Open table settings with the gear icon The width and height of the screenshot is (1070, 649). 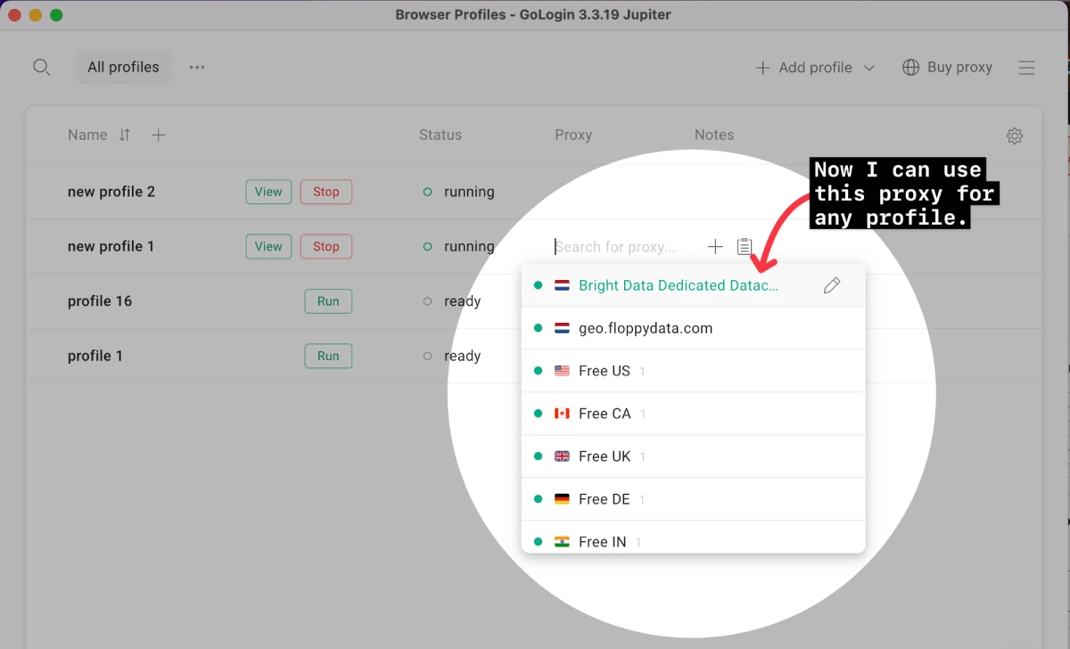pyautogui.click(x=1014, y=136)
